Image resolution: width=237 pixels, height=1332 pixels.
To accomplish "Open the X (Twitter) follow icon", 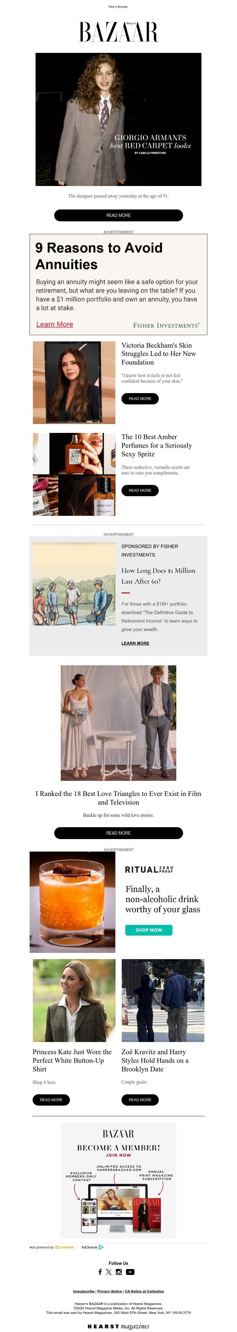I will [109, 1272].
